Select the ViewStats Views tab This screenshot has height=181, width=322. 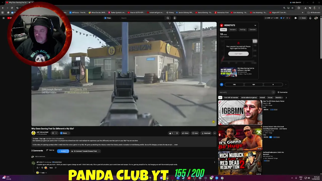pyautogui.click(x=223, y=30)
